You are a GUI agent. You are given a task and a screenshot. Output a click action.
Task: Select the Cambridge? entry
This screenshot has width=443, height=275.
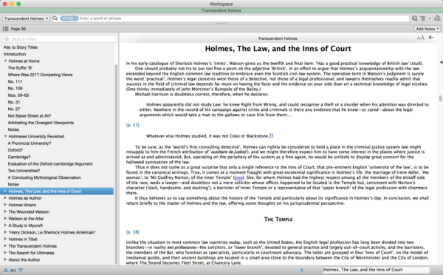click(x=19, y=157)
